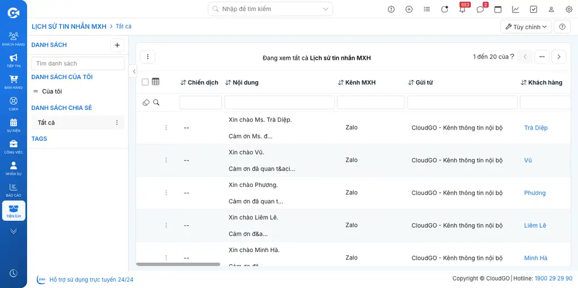Click the Kênh MXH filter field
Screen dimensions: 578x288
coord(371,103)
